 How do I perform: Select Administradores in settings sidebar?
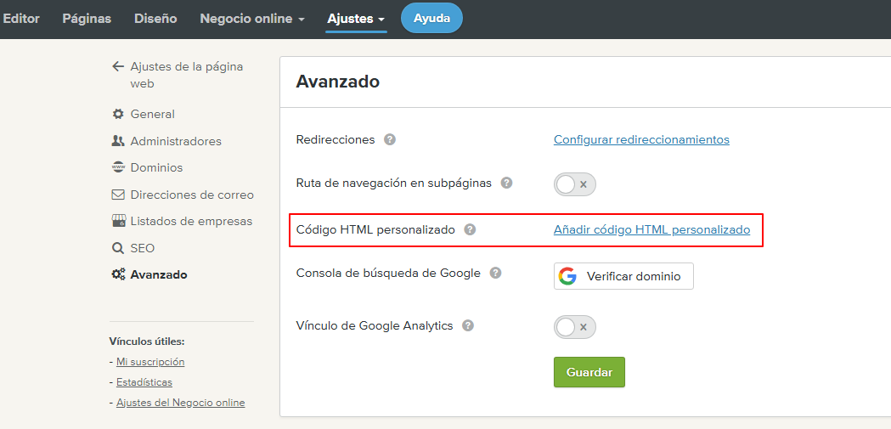tap(176, 141)
